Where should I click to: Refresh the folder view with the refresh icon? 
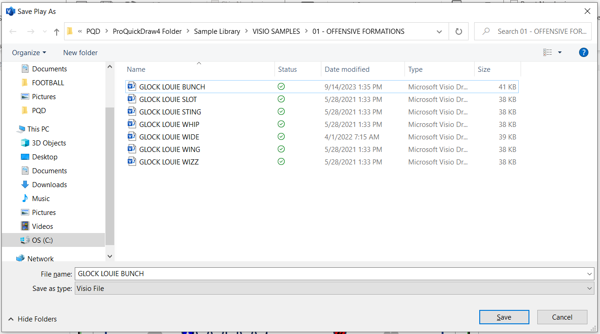458,31
